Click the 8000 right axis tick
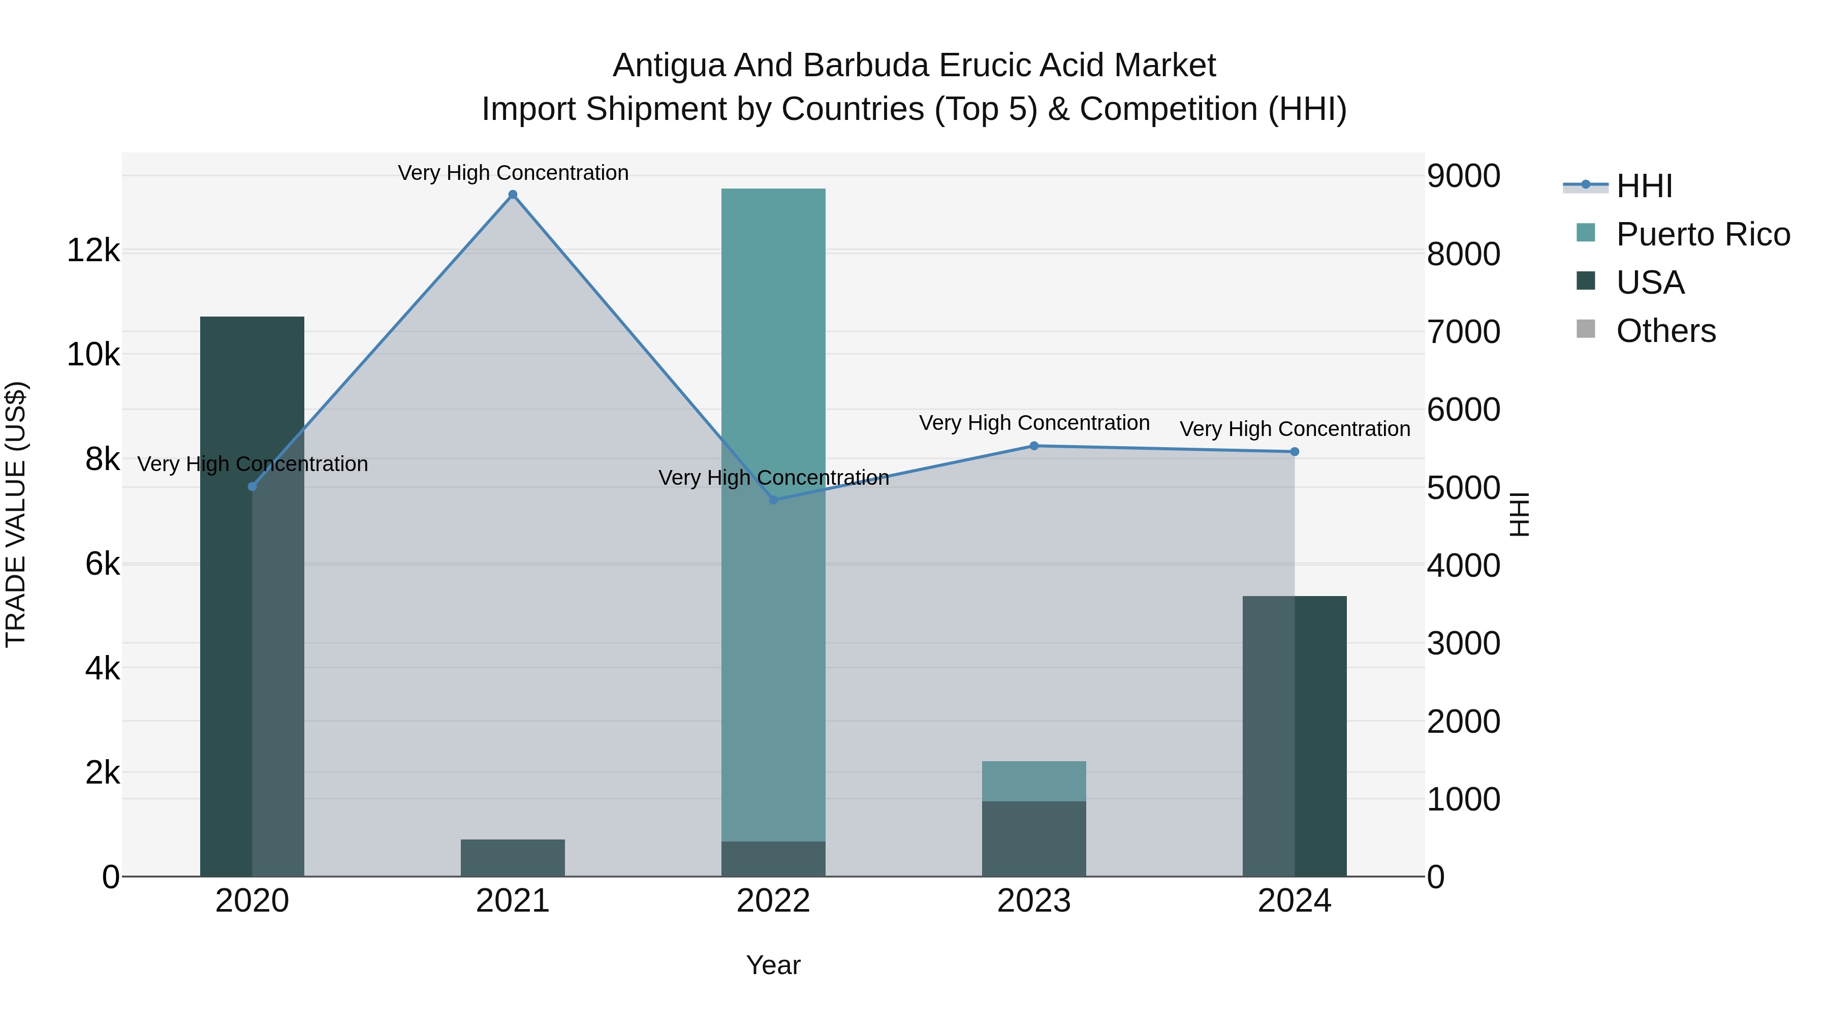 (x=1463, y=254)
